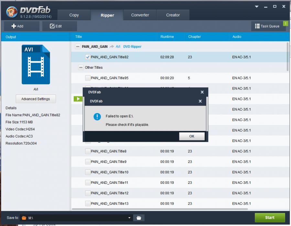291x226 pixels.
Task: Close the inner DVDFab error dialog
Action: point(200,101)
